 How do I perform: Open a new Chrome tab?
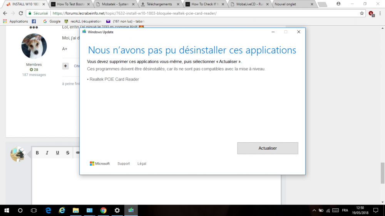(x=322, y=4)
